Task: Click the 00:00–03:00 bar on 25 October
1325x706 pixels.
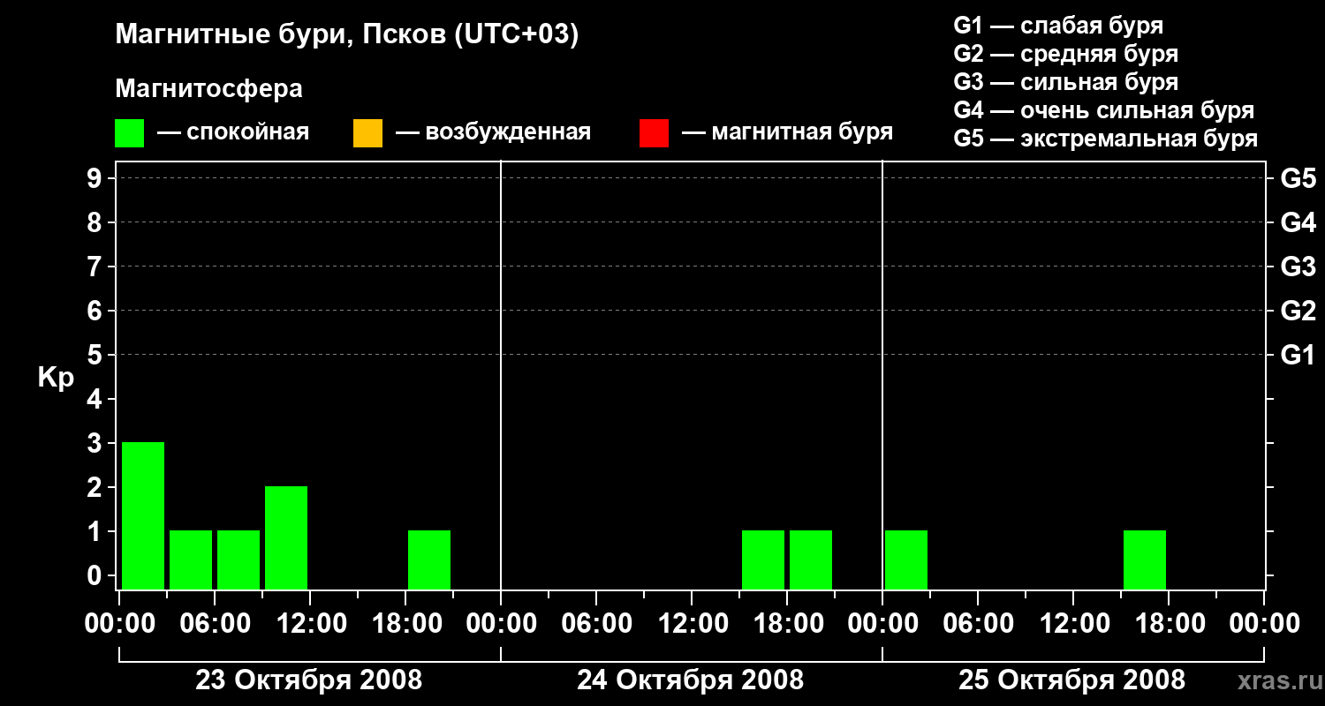Action: tap(906, 560)
